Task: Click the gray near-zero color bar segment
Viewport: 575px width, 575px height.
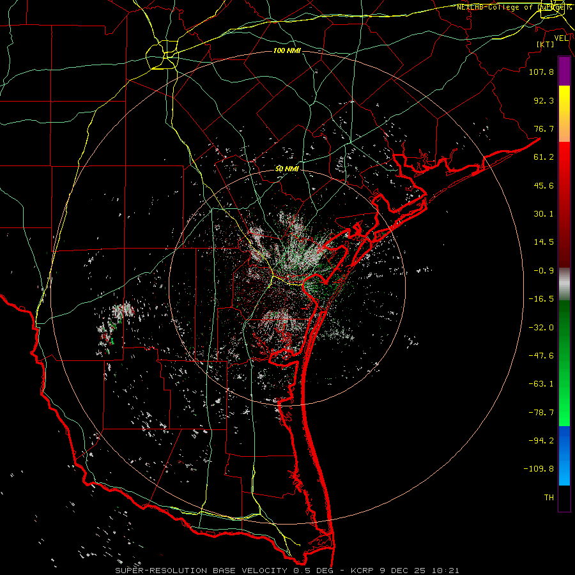Action: point(564,284)
